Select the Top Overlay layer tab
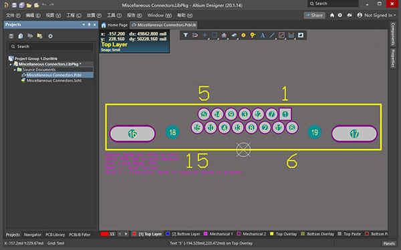Image resolution: width=401 pixels, height=250 pixels. 283,234
